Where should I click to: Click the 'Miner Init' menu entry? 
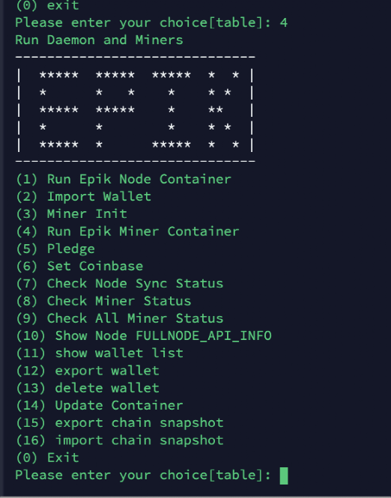coord(71,214)
